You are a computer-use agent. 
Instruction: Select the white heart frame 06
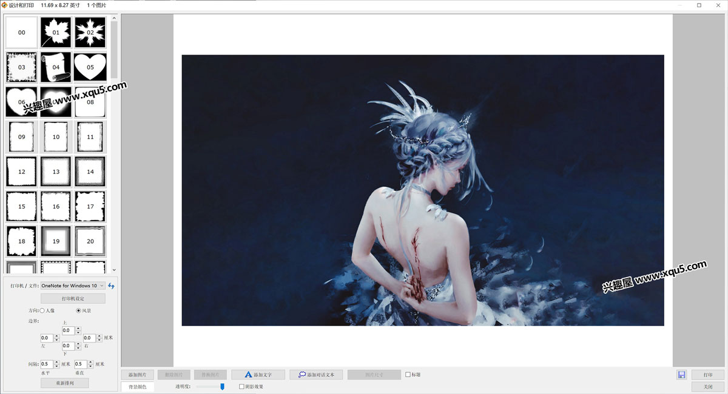[22, 102]
